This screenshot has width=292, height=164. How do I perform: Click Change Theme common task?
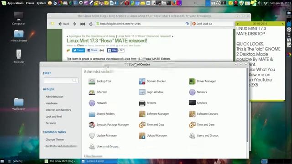(x=55, y=139)
